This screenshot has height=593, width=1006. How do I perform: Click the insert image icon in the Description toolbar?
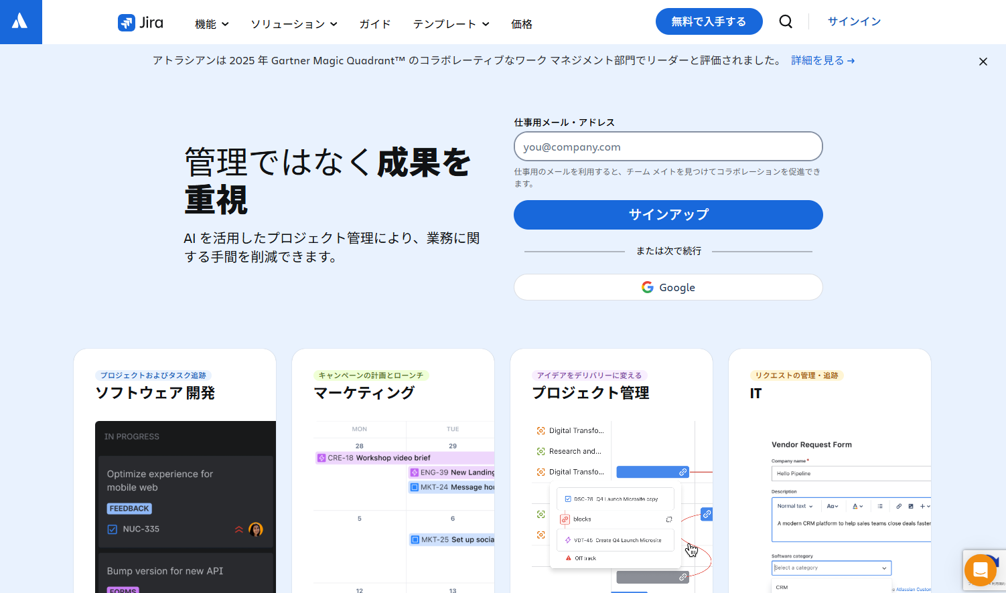tap(911, 507)
